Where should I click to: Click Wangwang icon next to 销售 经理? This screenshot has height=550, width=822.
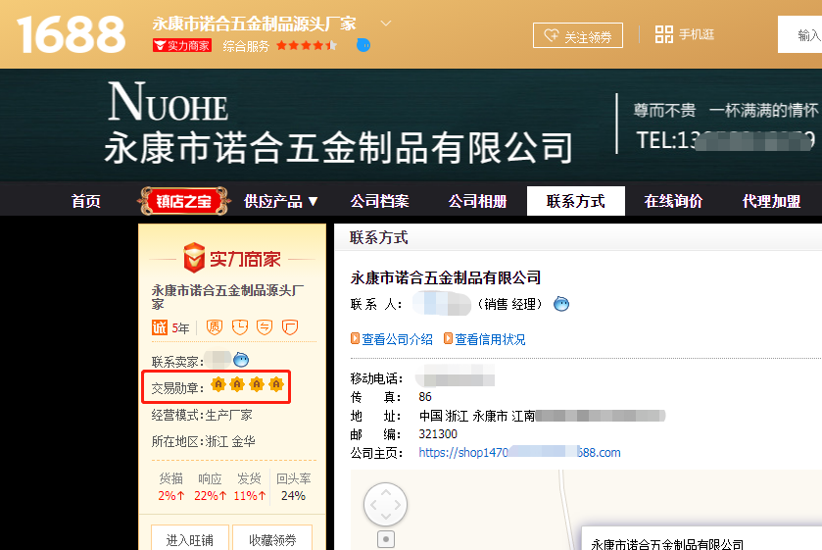click(x=561, y=304)
